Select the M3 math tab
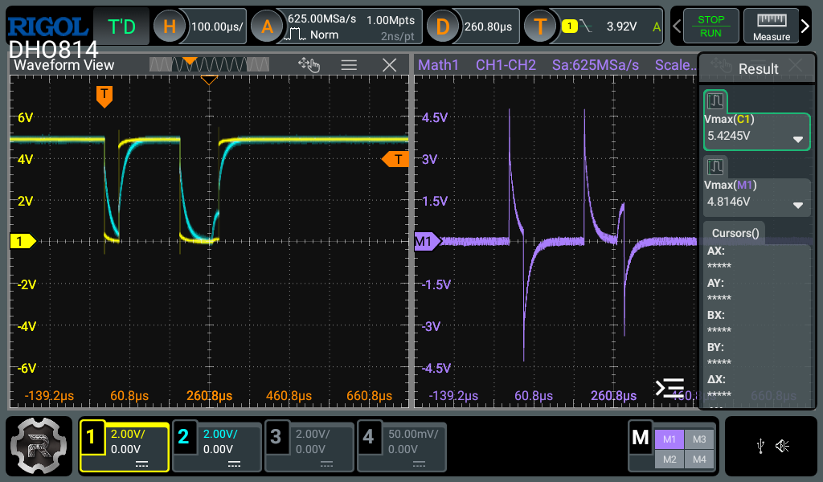Viewport: 823px width, 482px height. 698,439
